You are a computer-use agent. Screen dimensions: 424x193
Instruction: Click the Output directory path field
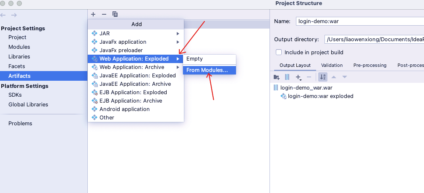click(x=374, y=39)
